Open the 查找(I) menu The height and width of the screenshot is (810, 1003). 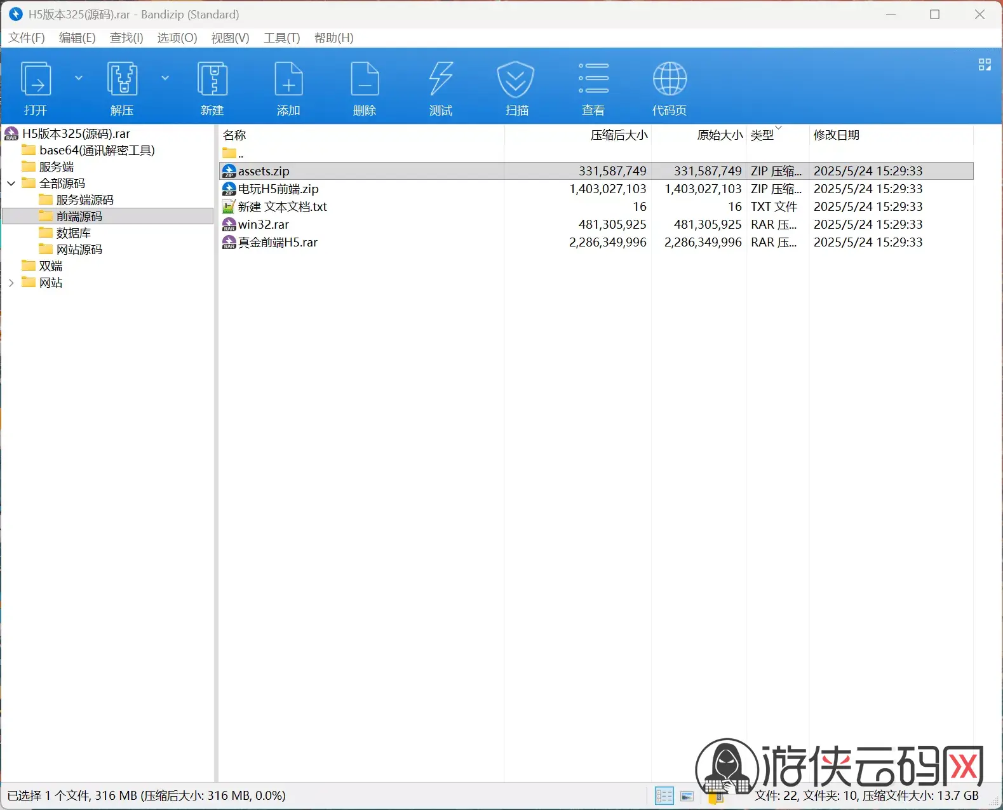(x=126, y=38)
